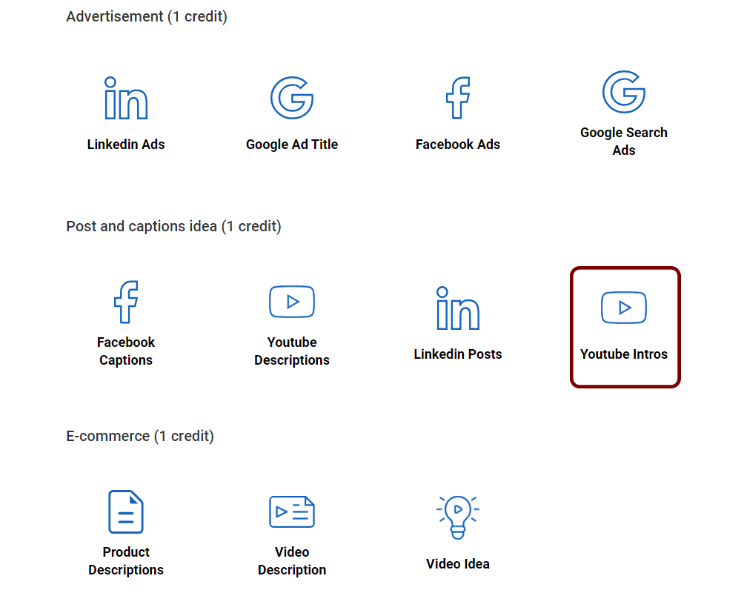
Task: Click the 'Facebook Ads' label
Action: click(458, 145)
